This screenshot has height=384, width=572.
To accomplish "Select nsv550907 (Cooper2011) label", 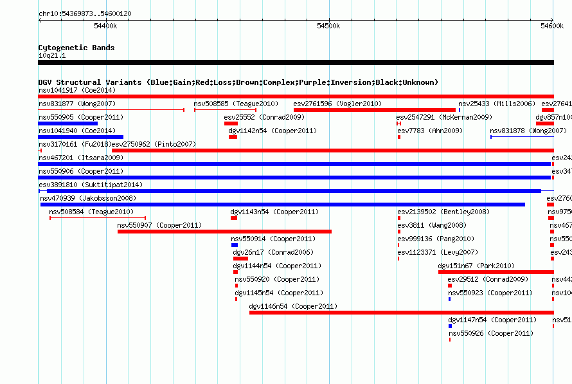I will pyautogui.click(x=159, y=225).
